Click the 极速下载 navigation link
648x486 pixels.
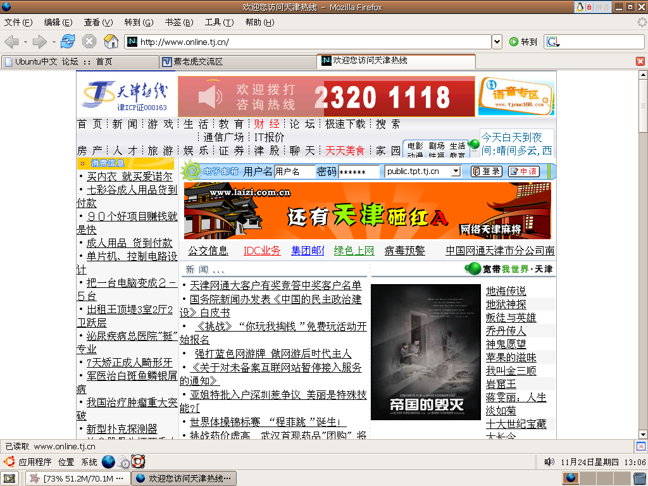pyautogui.click(x=345, y=124)
